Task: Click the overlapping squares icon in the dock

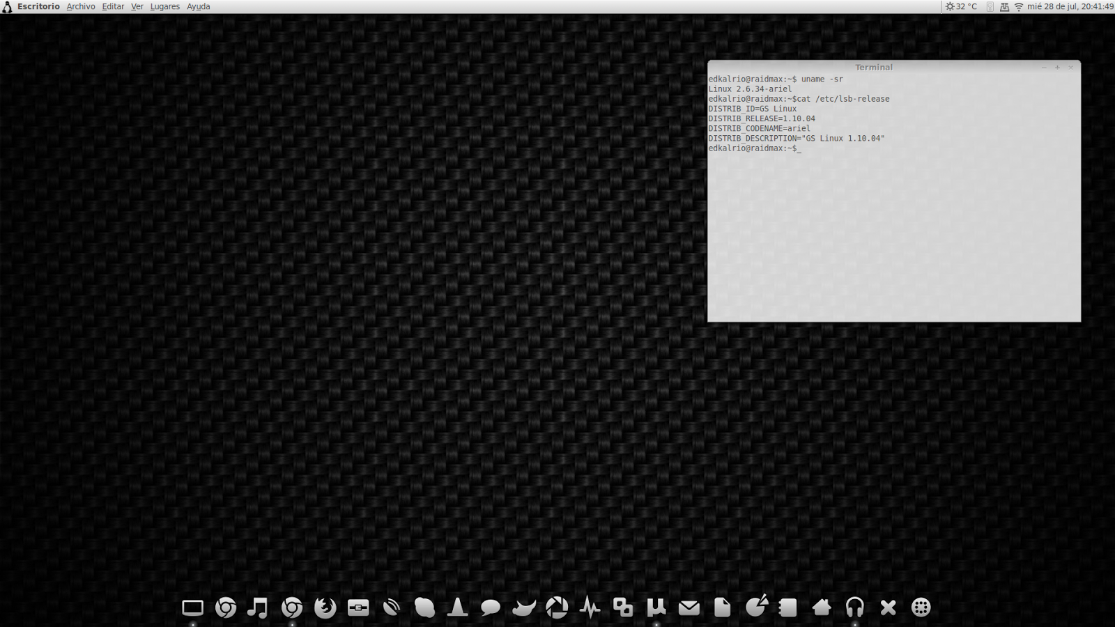Action: [x=623, y=607]
